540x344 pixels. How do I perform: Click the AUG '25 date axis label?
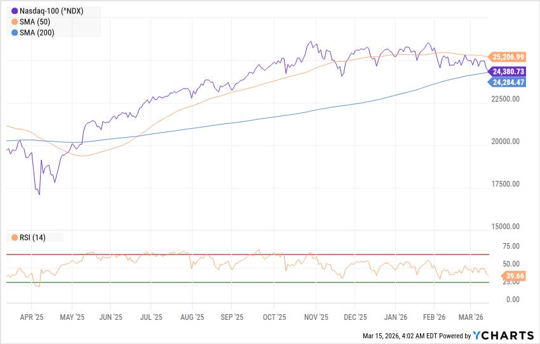click(192, 317)
